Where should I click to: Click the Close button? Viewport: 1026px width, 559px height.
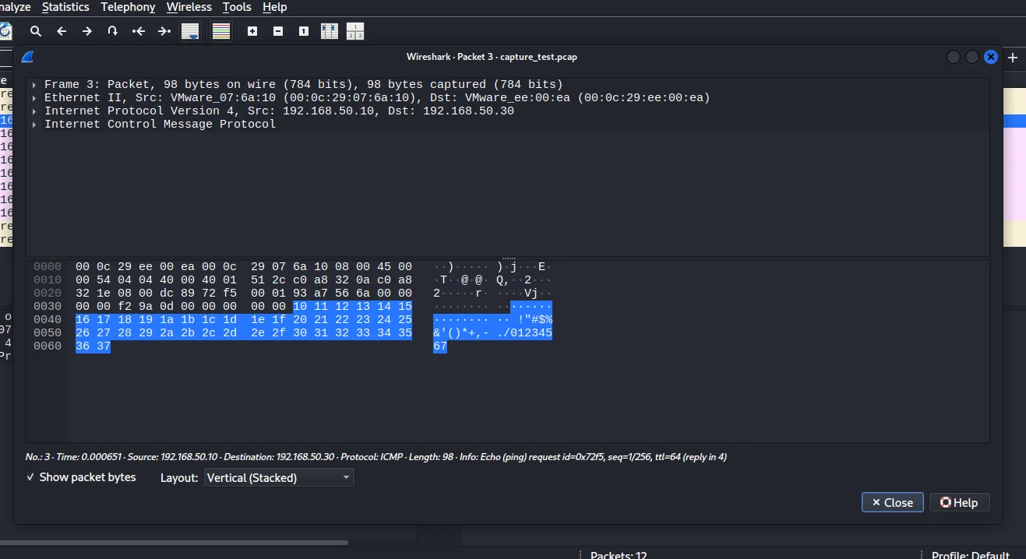(x=893, y=502)
